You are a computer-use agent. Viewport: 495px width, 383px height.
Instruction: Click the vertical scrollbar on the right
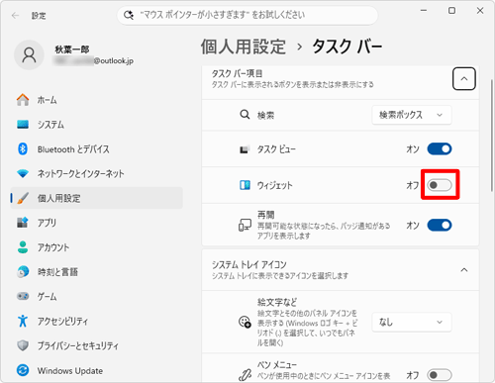point(492,136)
